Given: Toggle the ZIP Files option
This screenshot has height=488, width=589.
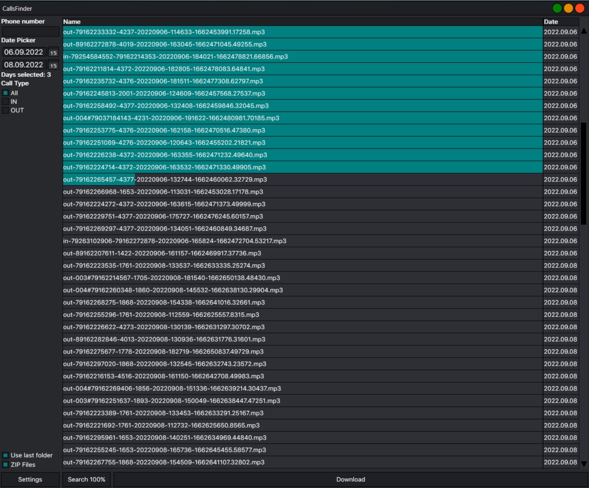Looking at the screenshot, I should coord(6,464).
